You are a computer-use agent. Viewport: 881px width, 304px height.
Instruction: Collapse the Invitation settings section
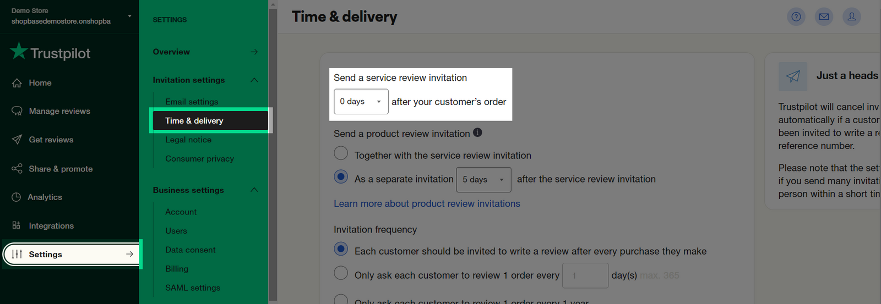[254, 80]
